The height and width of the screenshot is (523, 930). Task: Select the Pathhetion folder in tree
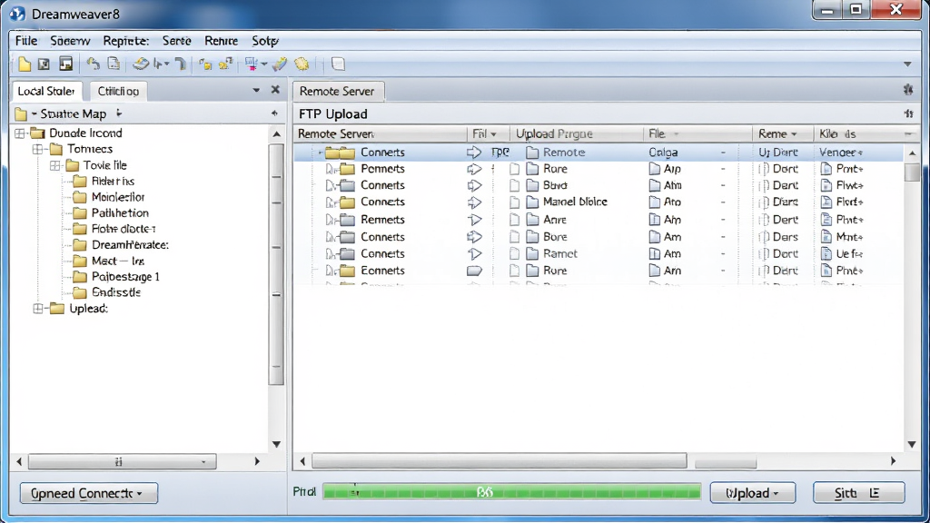click(x=120, y=212)
